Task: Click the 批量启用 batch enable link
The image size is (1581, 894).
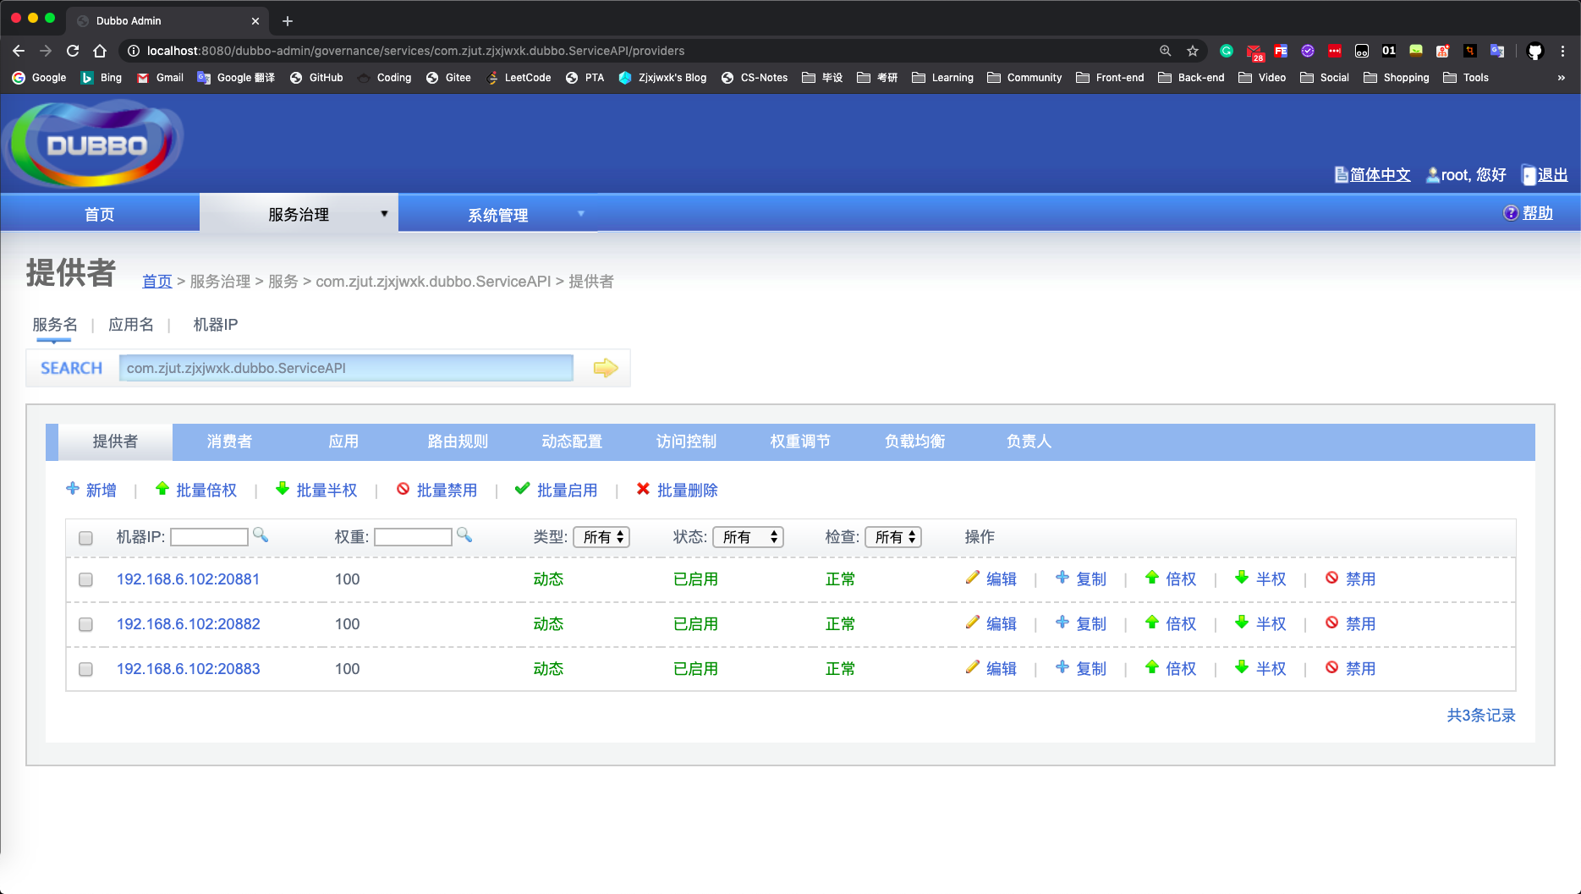Action: (x=557, y=490)
